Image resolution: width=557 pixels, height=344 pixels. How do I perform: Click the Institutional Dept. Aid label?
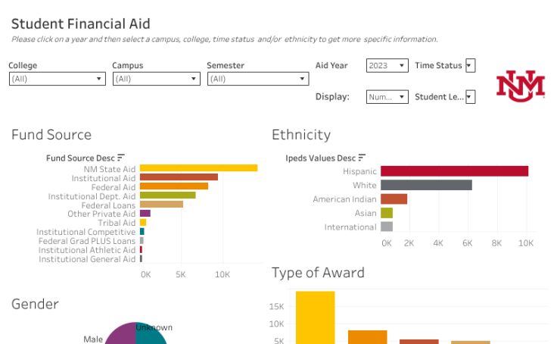click(x=92, y=196)
